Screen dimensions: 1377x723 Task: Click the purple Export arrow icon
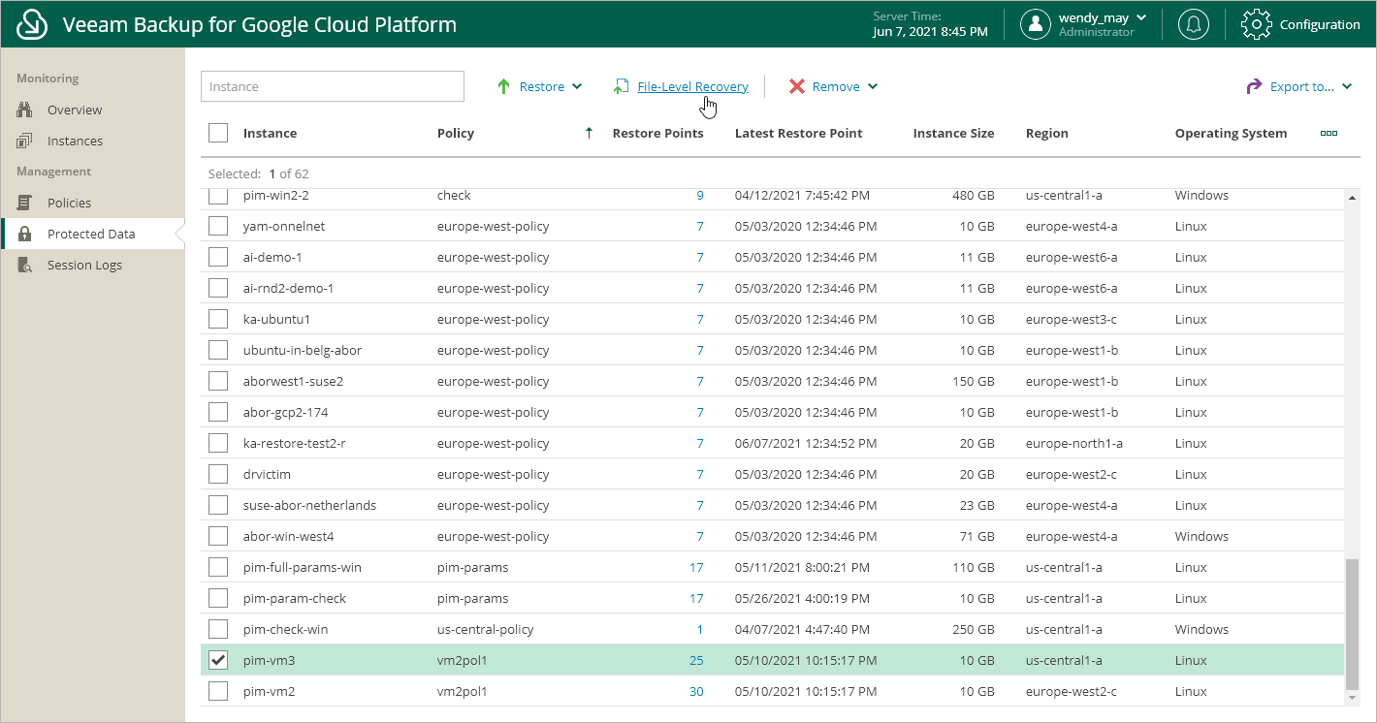(1254, 86)
